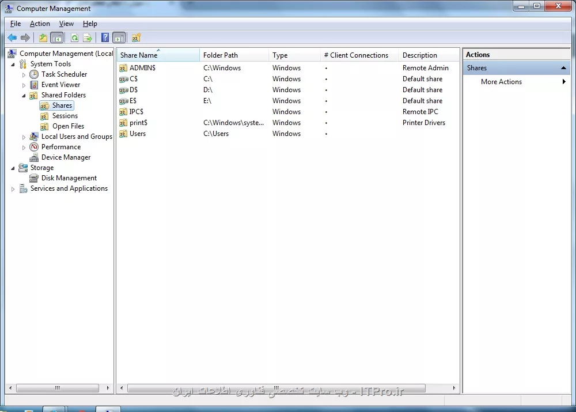Click the Up one level folder icon

[x=43, y=37]
